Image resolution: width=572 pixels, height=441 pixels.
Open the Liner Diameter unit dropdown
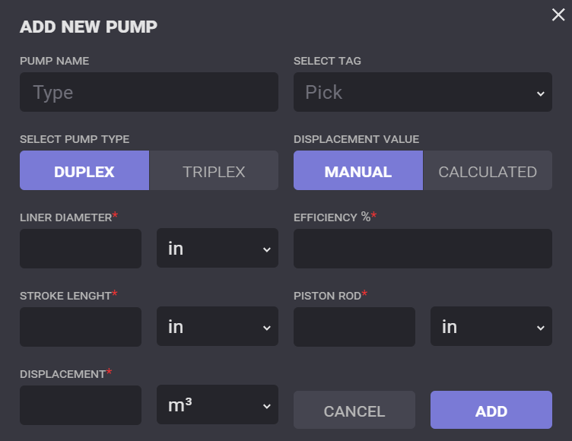[217, 249]
